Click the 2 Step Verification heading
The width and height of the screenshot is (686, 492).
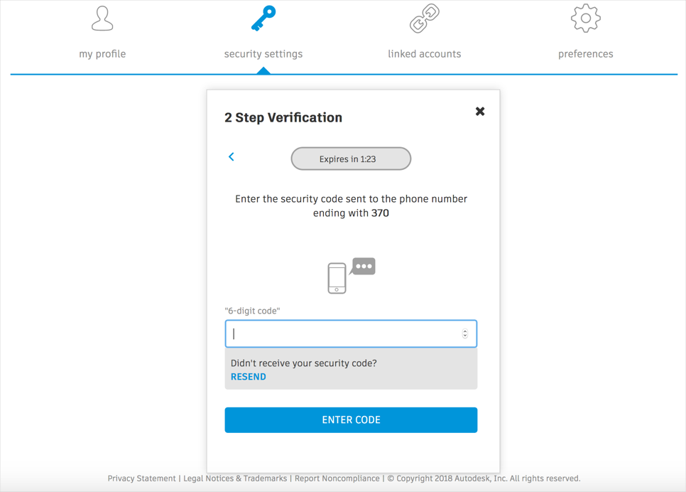click(x=283, y=118)
